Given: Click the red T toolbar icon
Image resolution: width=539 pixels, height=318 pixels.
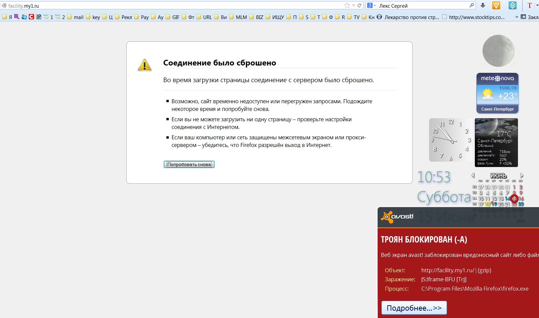Looking at the screenshot, I should coord(529,5).
